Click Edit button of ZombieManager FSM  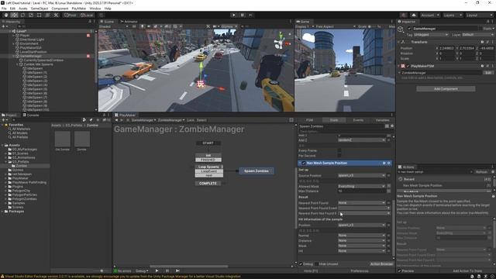pos(488,72)
